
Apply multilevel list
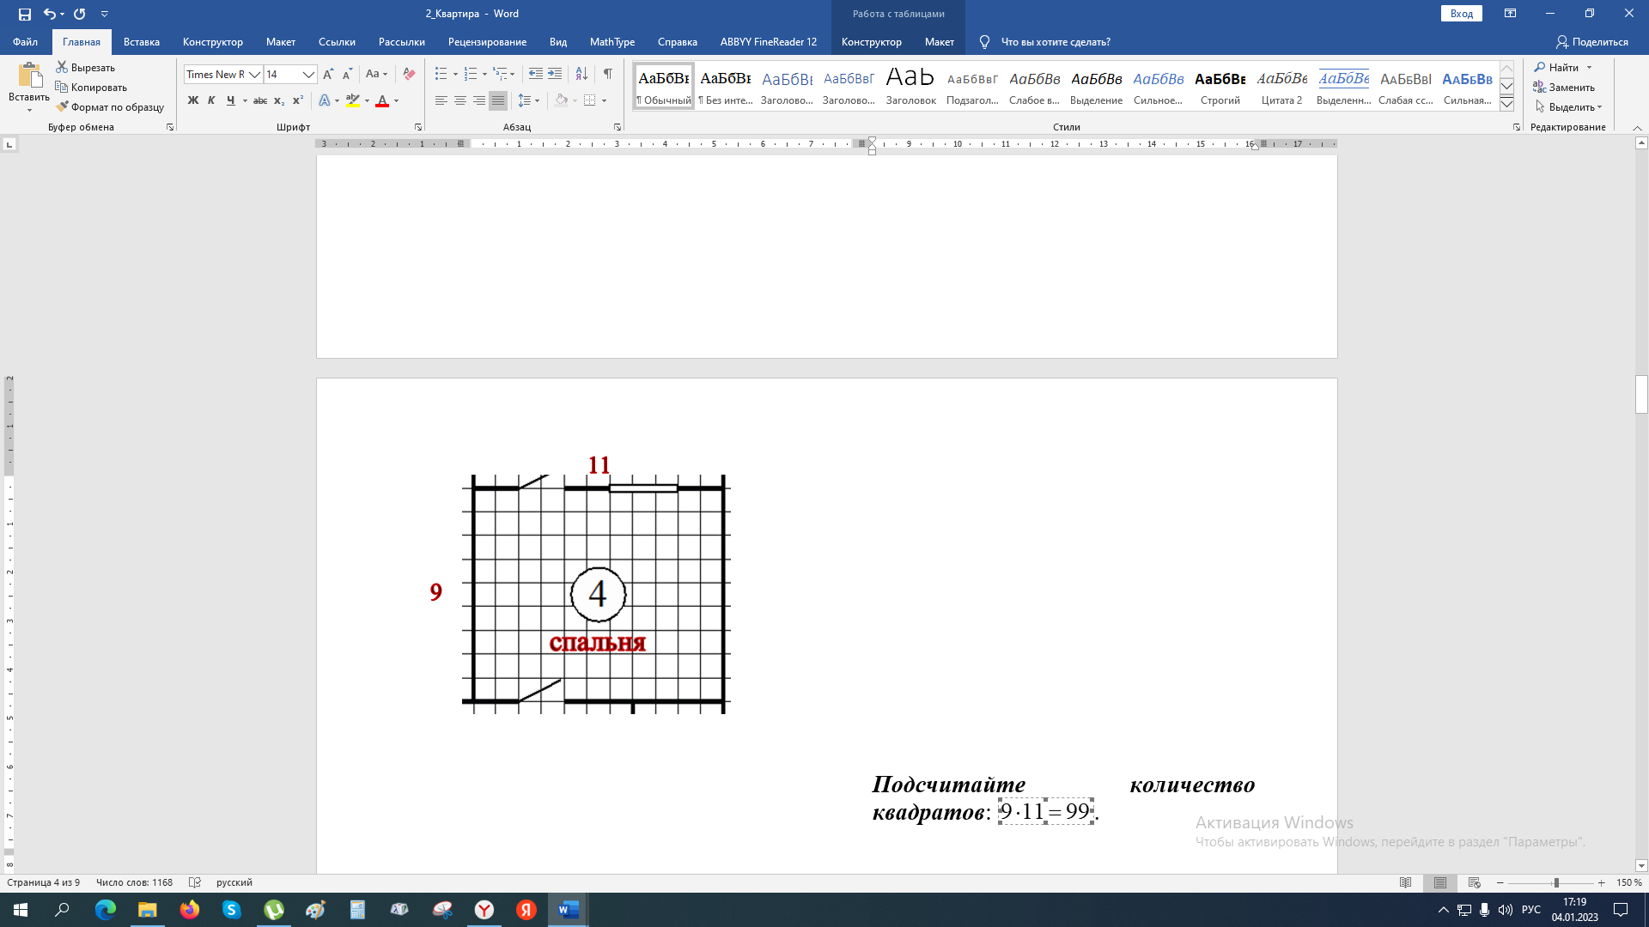point(500,74)
